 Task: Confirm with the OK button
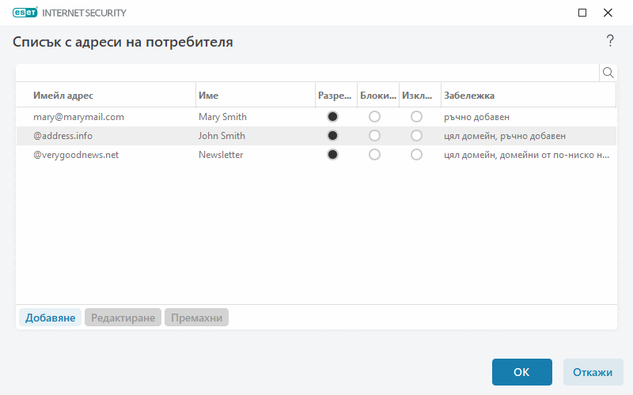[521, 372]
